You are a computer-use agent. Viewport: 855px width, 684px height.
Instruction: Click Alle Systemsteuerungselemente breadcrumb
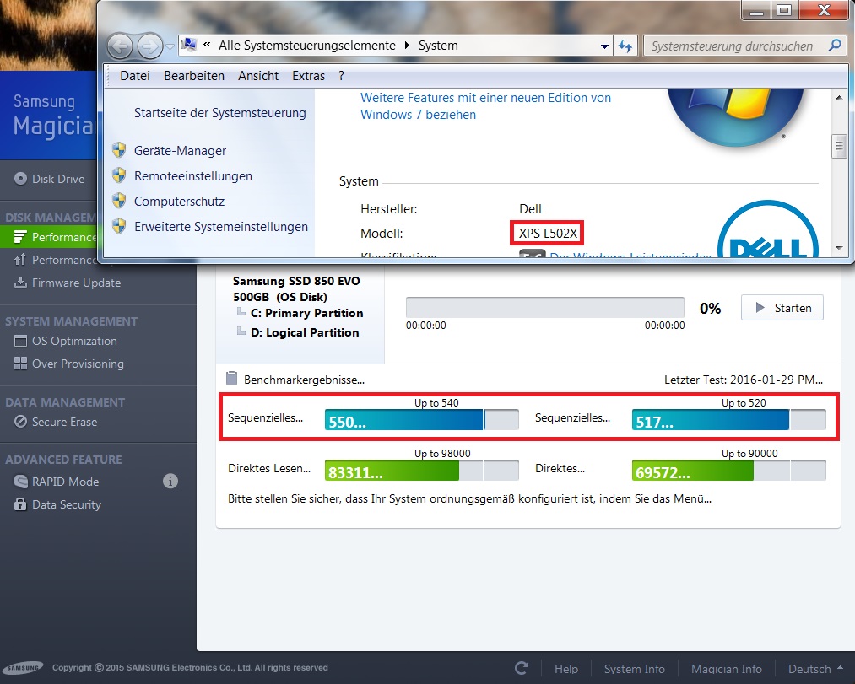[x=307, y=46]
